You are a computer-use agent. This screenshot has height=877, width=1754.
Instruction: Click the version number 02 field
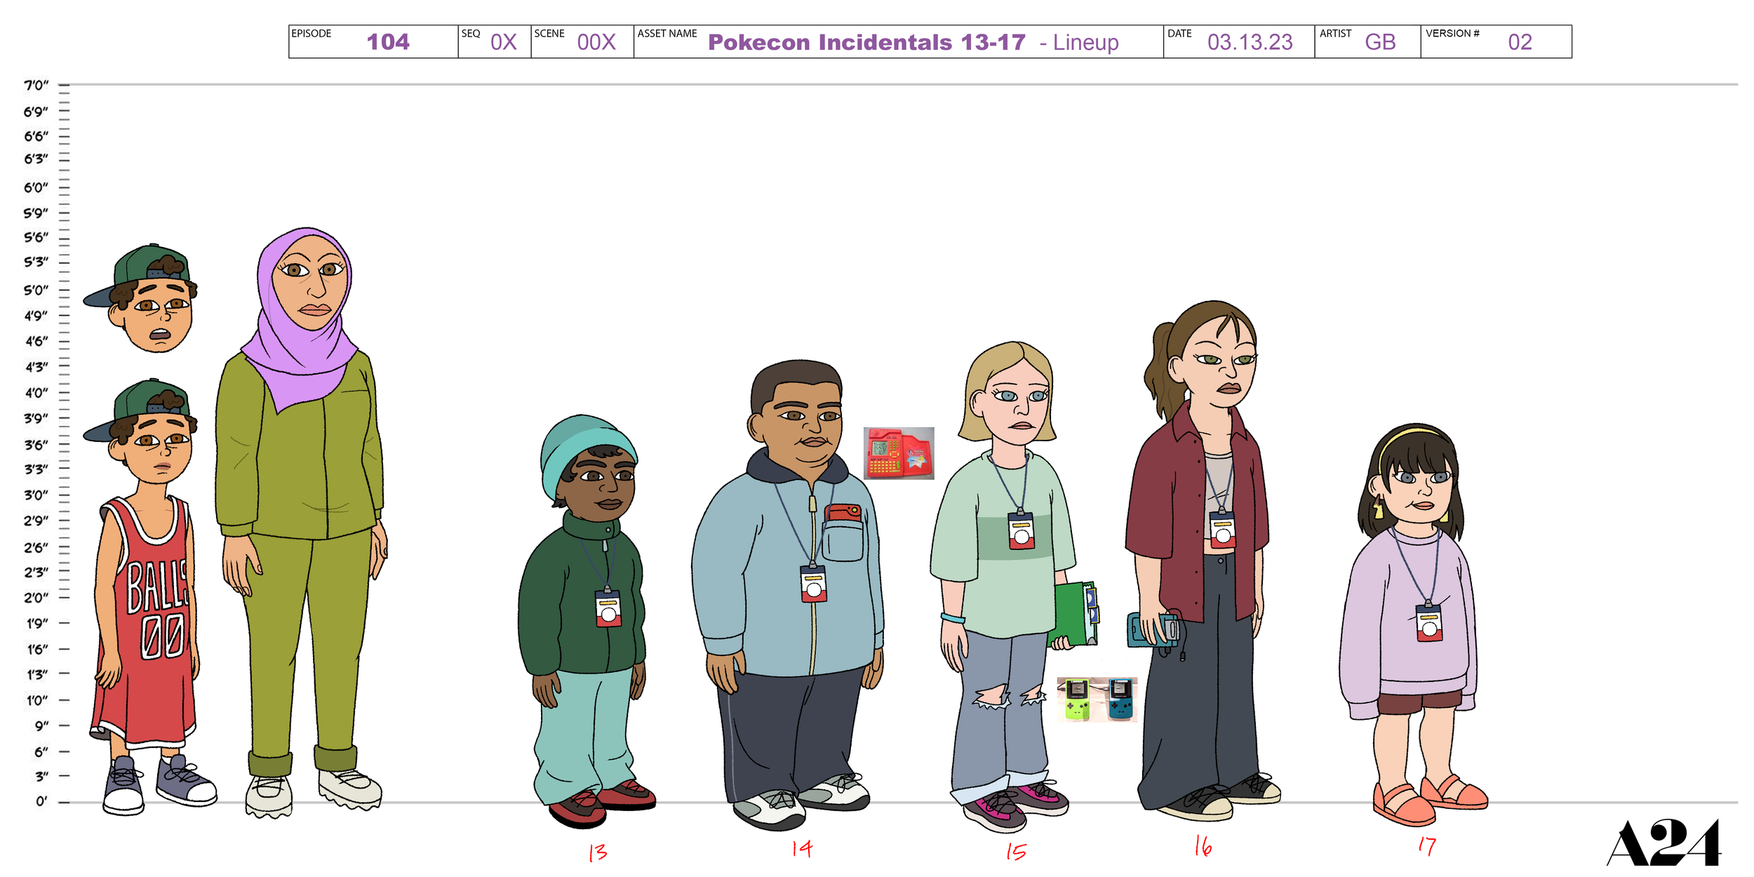[1519, 43]
